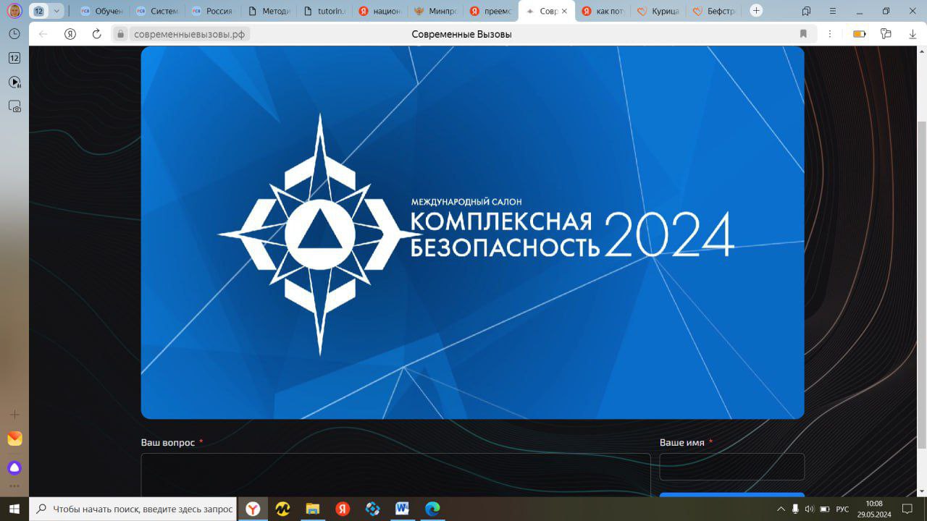This screenshot has height=521, width=927.
Task: Add app to sidebar with plus
Action: (14, 414)
